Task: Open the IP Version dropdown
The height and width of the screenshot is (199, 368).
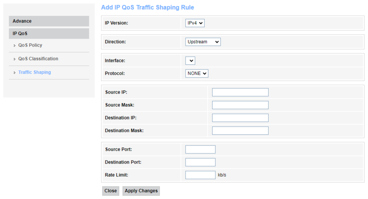Action: pos(195,23)
